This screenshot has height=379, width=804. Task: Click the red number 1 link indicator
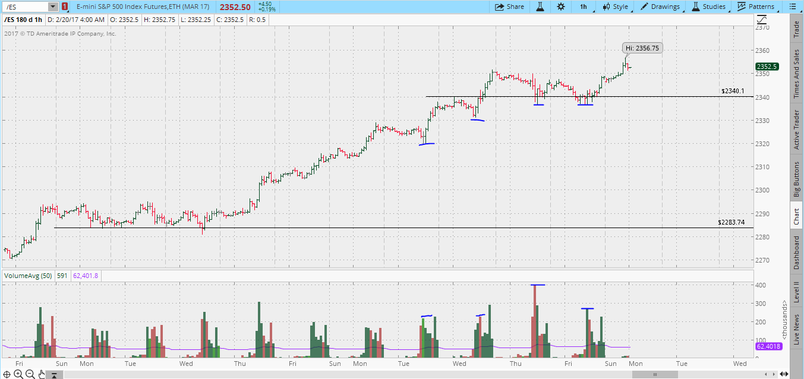65,7
